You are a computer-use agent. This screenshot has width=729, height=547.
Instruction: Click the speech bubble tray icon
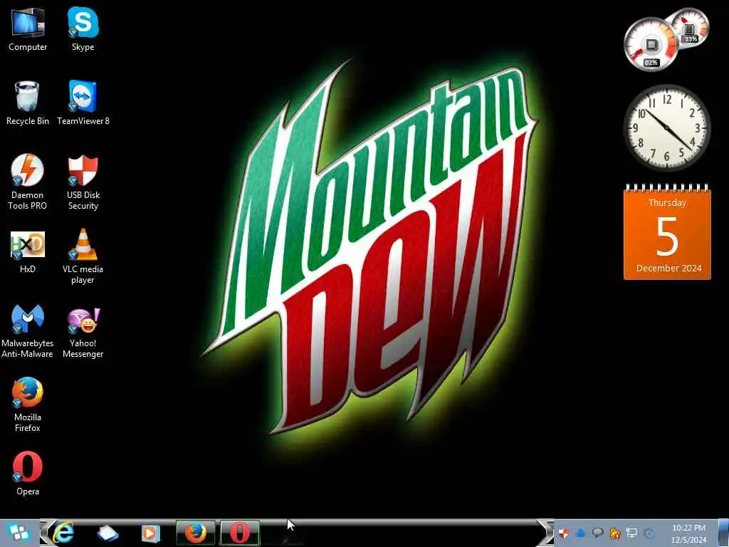click(597, 533)
